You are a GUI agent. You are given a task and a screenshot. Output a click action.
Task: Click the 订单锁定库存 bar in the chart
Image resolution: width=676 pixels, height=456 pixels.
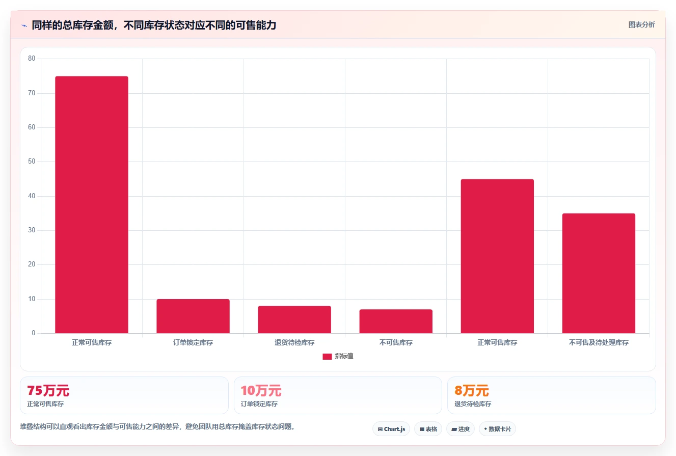[x=193, y=316]
